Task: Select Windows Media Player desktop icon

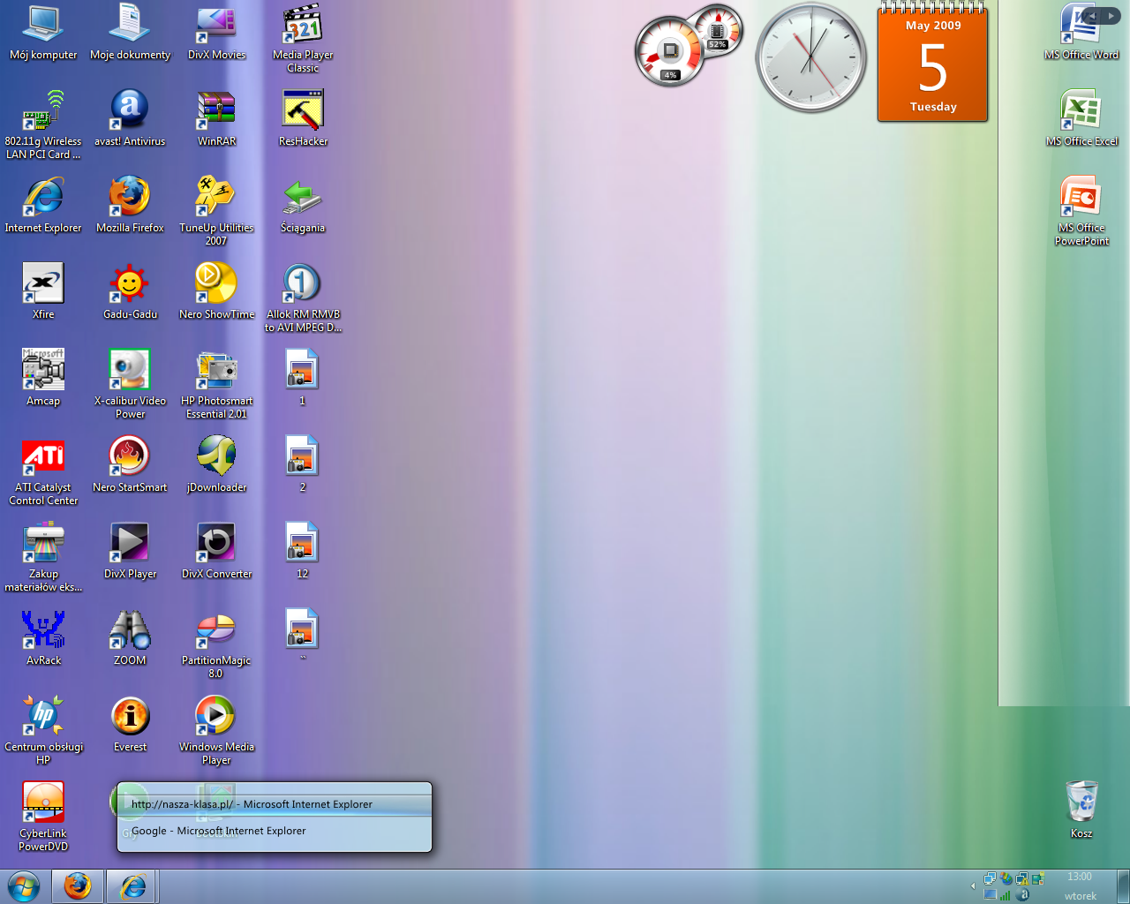Action: click(x=216, y=730)
